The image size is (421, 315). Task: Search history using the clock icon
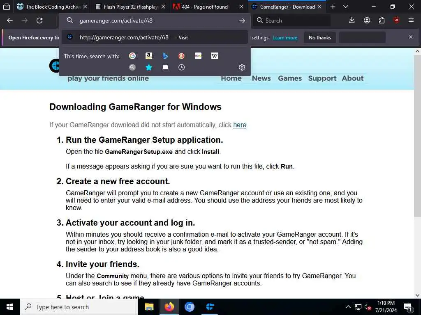click(181, 67)
